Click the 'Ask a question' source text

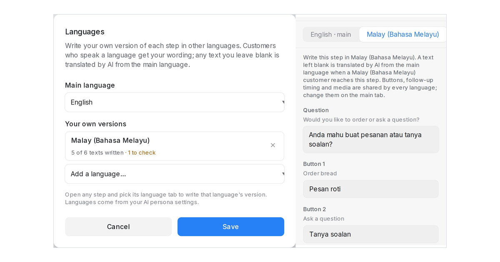(x=324, y=219)
